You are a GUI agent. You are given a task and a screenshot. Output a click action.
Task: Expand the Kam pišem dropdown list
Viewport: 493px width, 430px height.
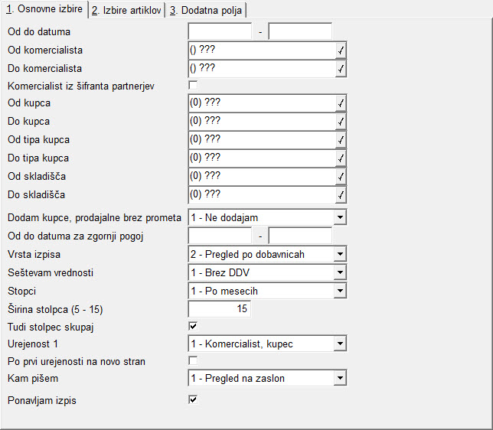(340, 378)
